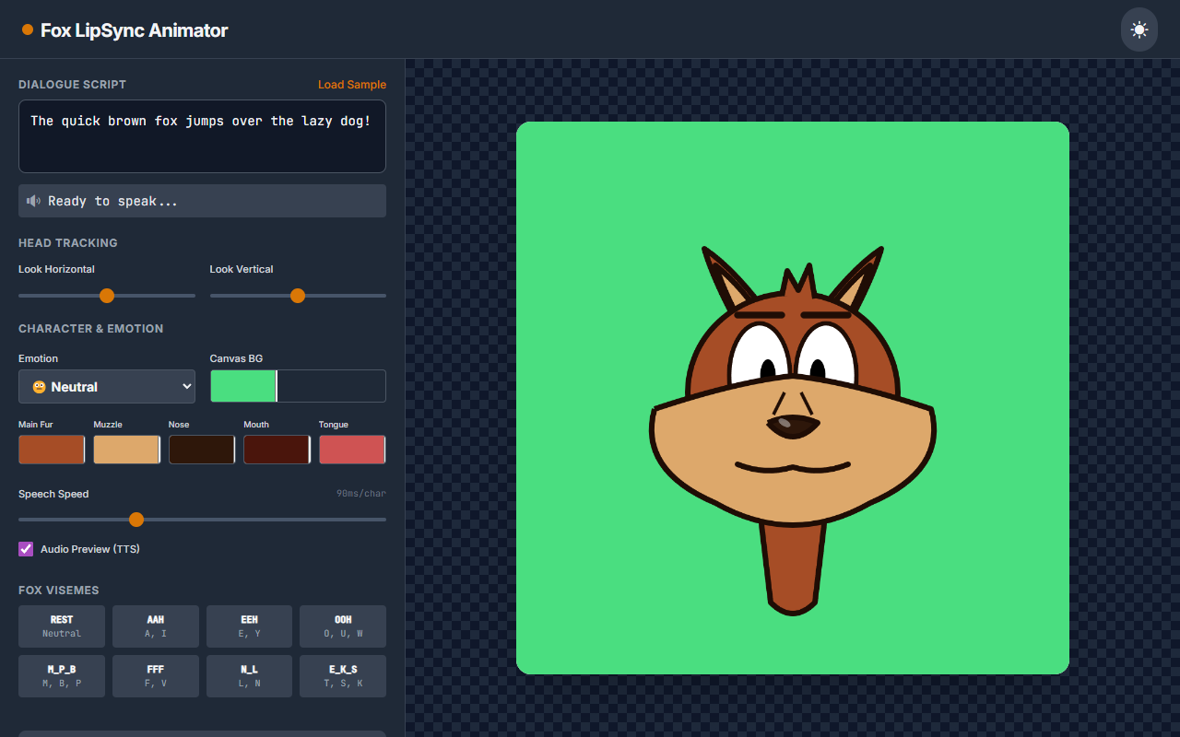
Task: Adjust the Speech Speed slider
Action: pyautogui.click(x=136, y=520)
